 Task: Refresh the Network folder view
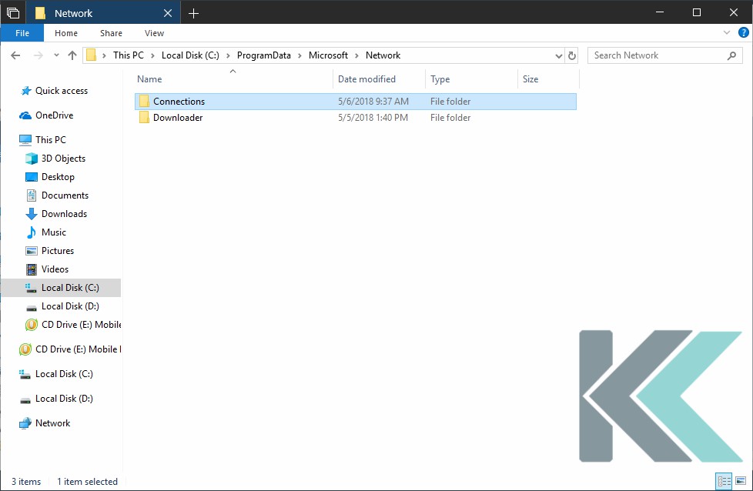click(572, 55)
